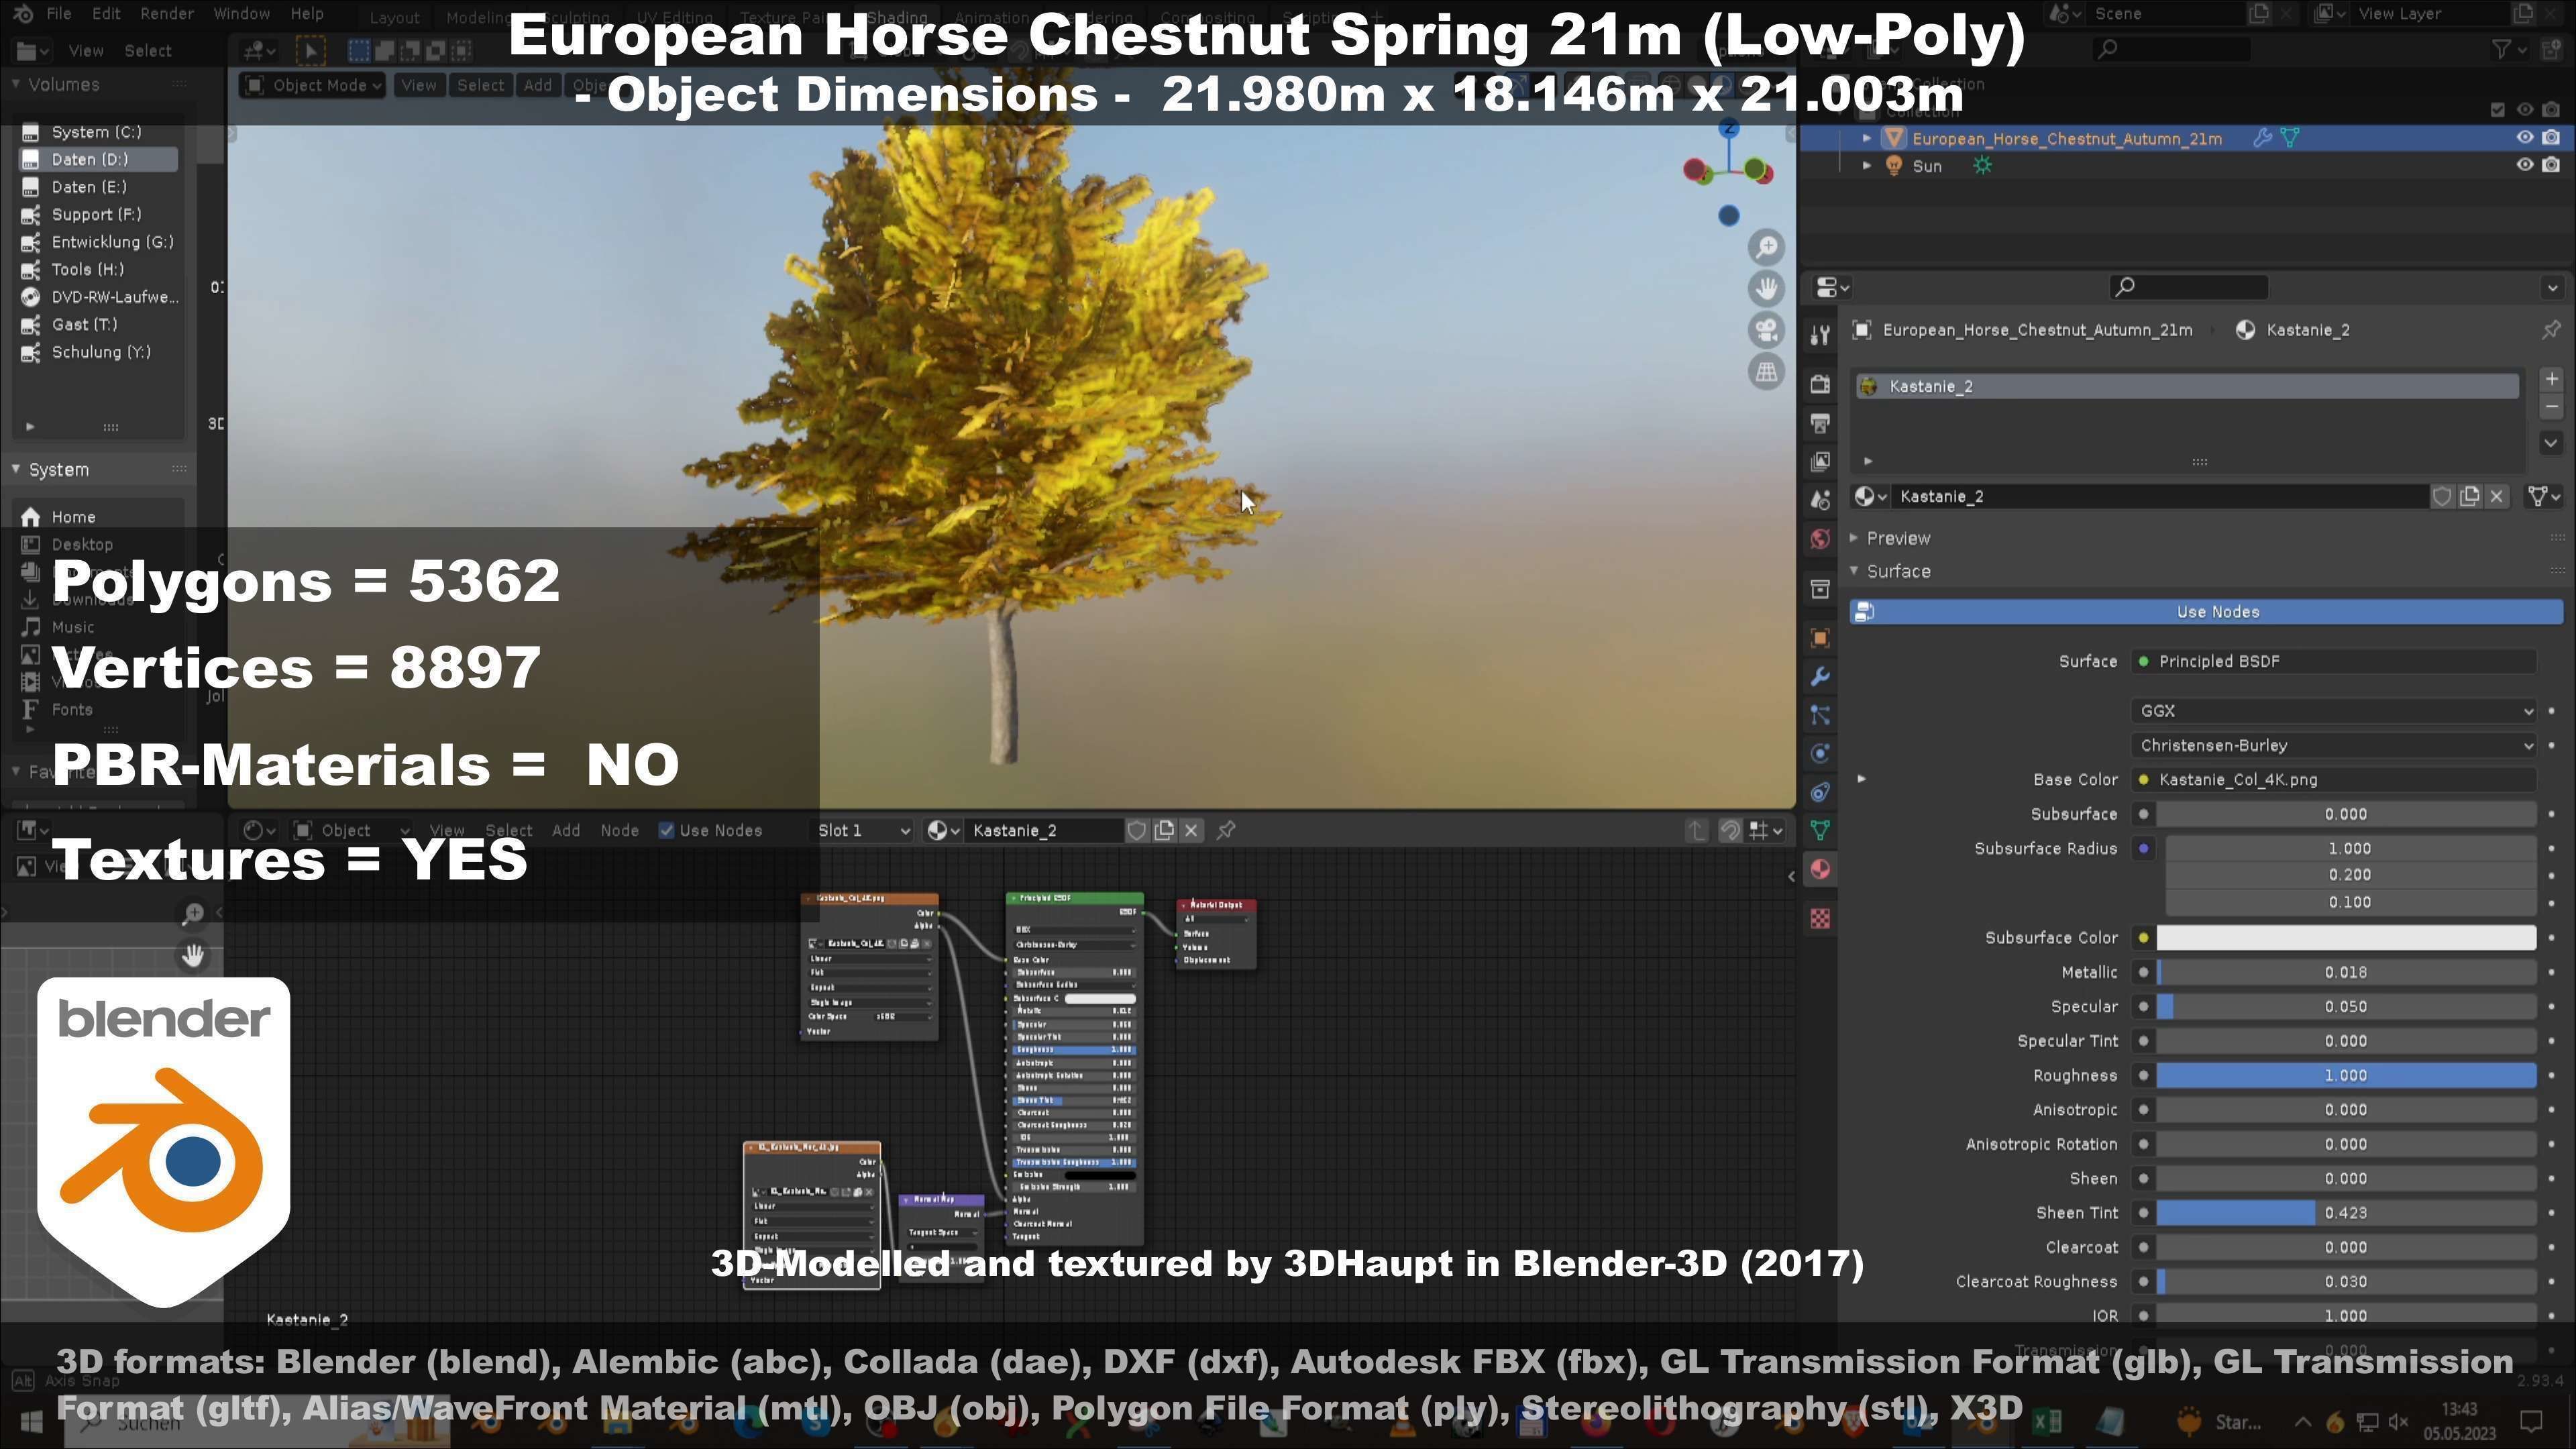Open the Modifier properties wrench tab
Image resolution: width=2576 pixels, height=1449 pixels.
[1820, 677]
